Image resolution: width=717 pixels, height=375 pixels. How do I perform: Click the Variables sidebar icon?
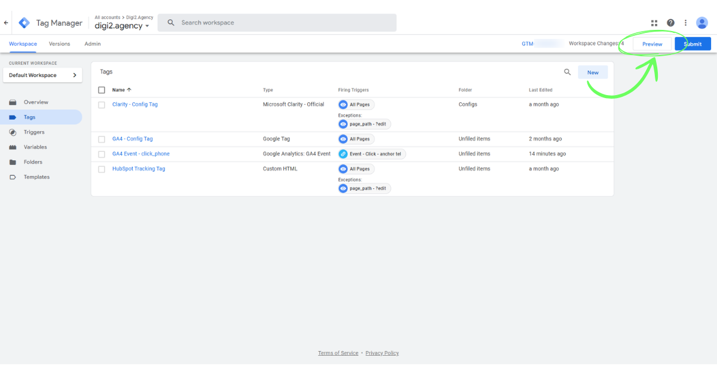click(x=13, y=147)
